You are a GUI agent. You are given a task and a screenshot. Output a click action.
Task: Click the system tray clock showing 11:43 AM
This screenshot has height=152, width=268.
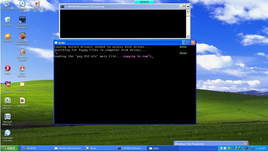tap(261, 148)
